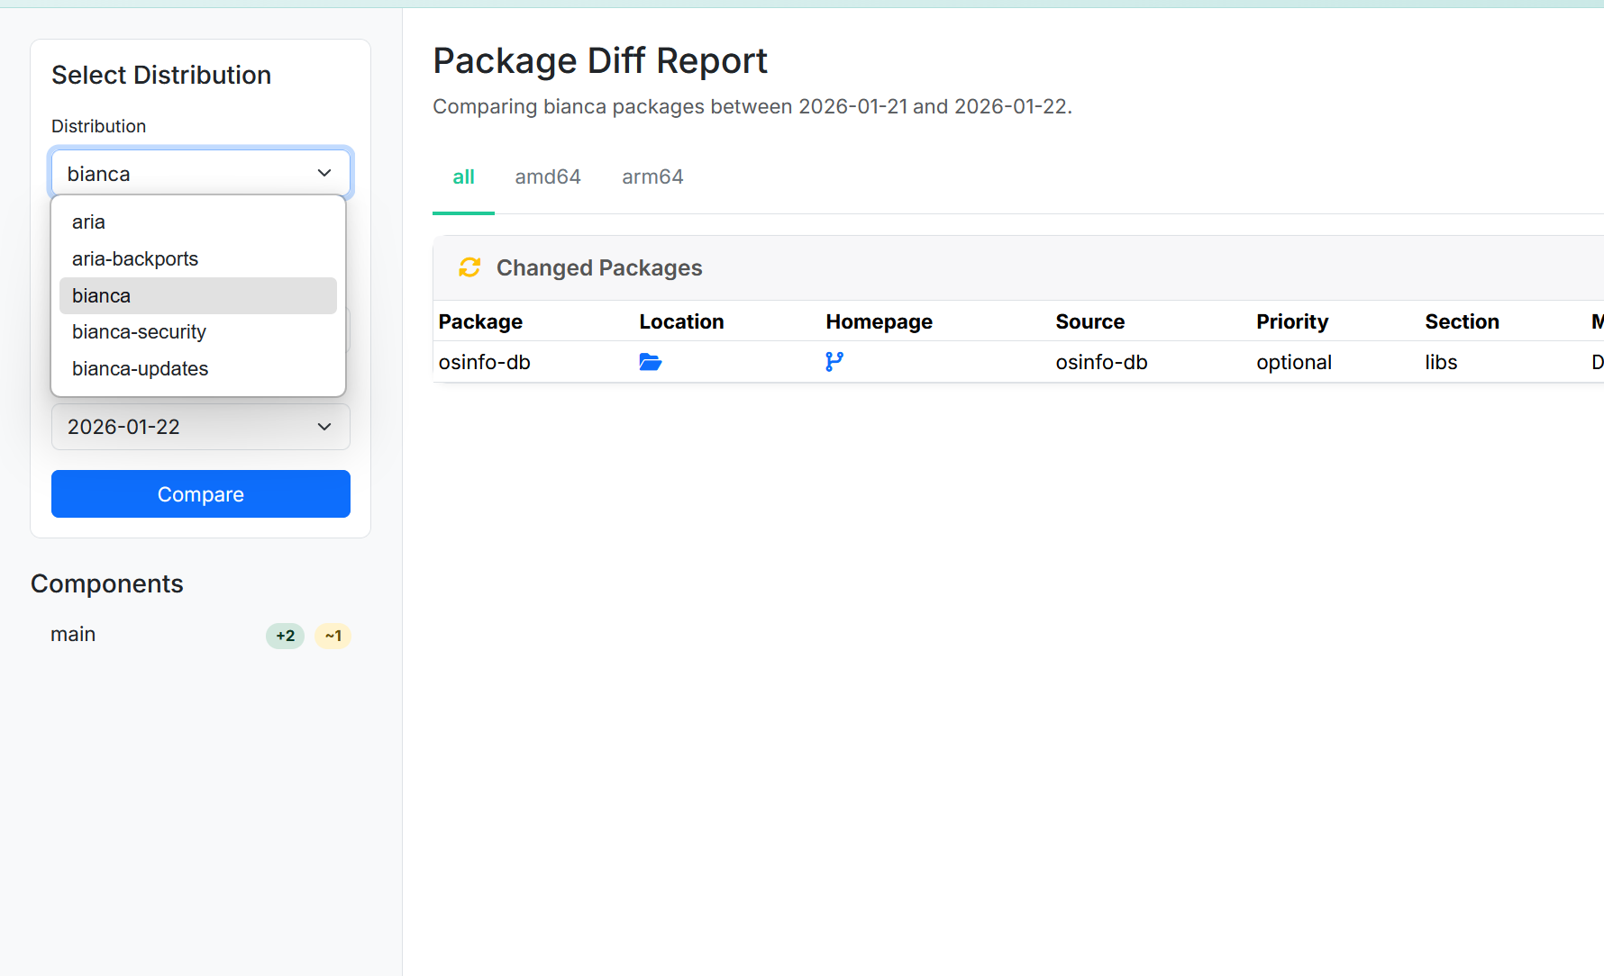
Task: Click the osinfo-db package name
Action: point(484,362)
